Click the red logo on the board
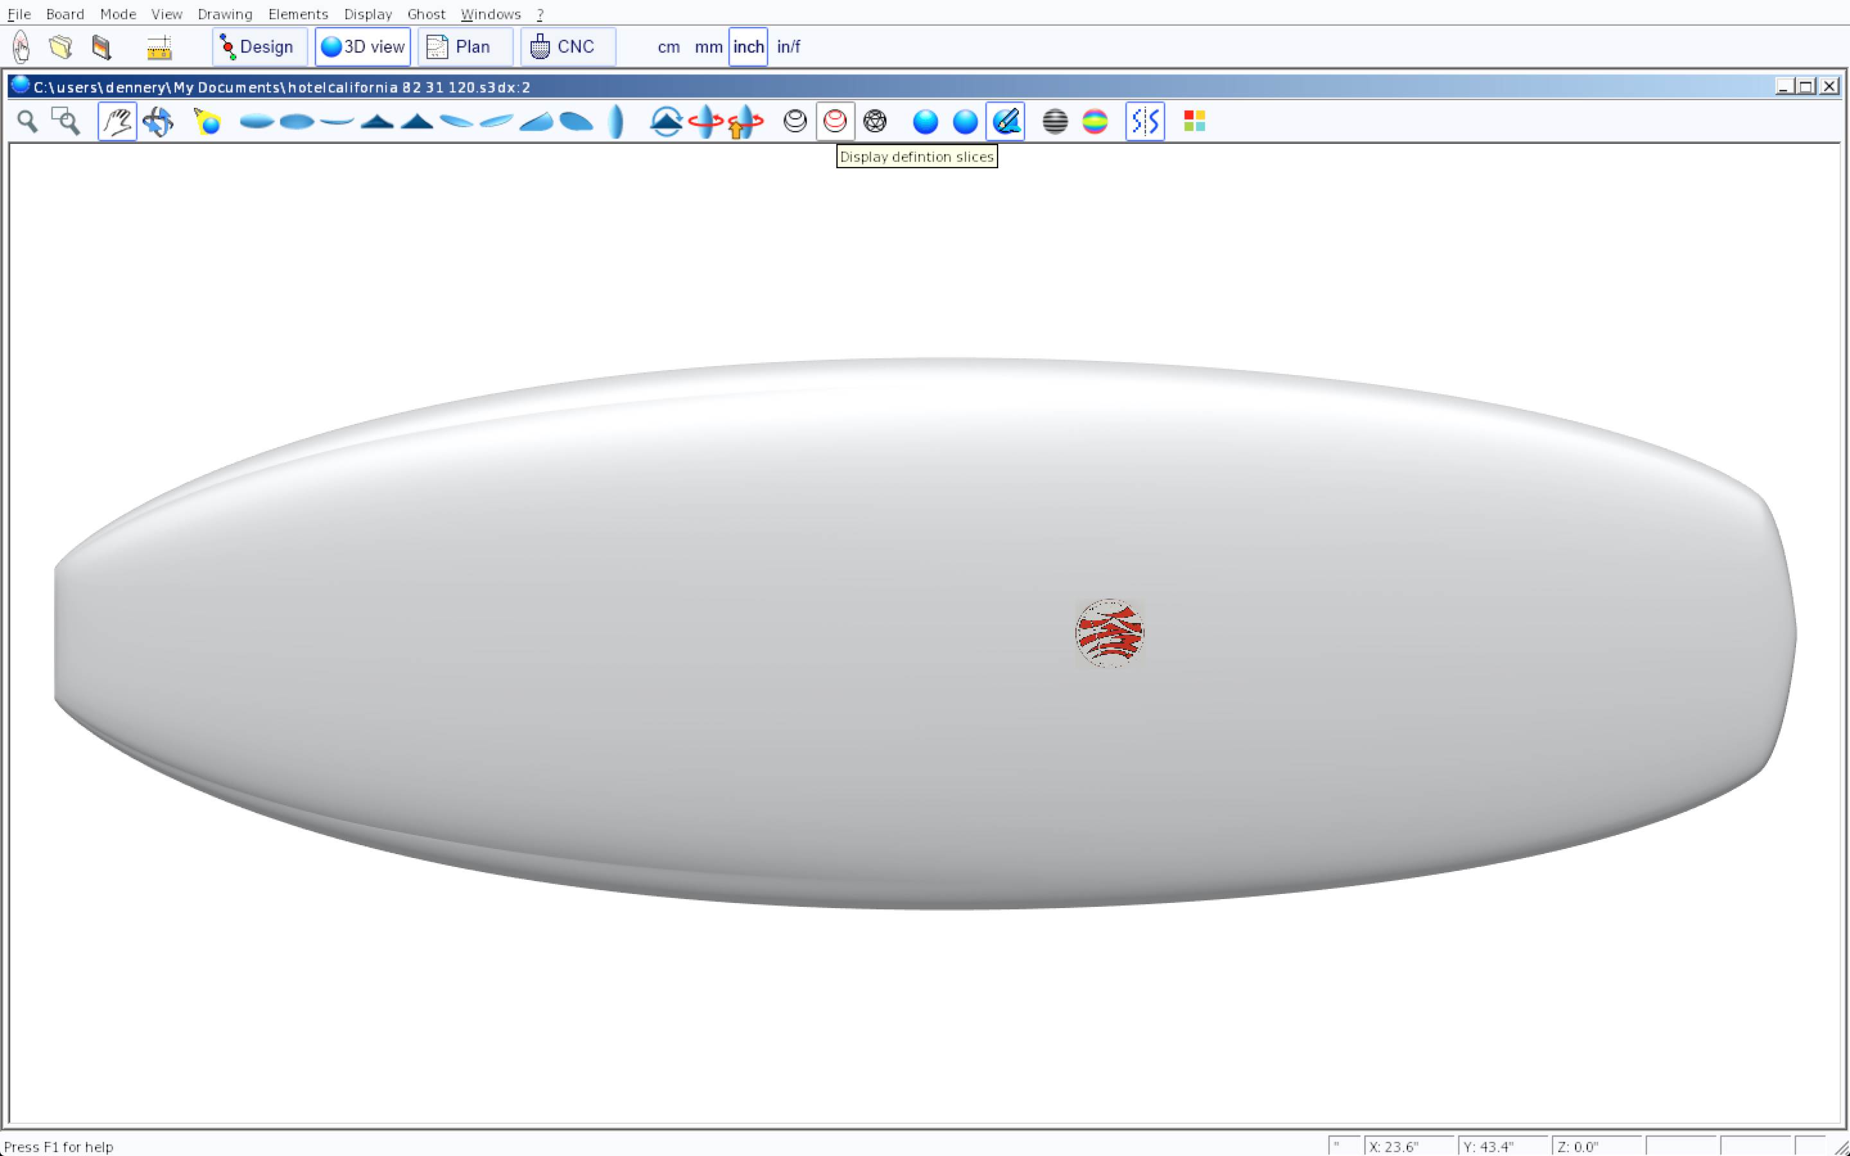The image size is (1850, 1156). click(1109, 633)
